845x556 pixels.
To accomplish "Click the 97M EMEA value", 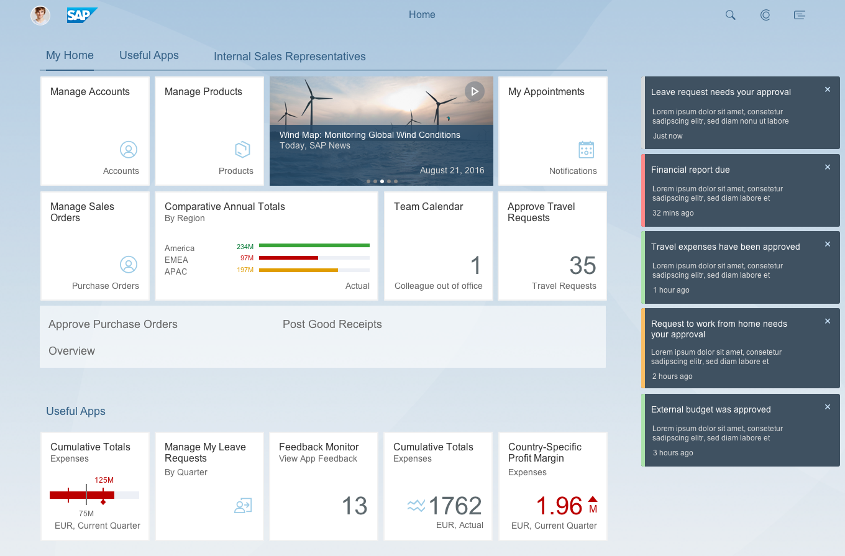I will (247, 258).
